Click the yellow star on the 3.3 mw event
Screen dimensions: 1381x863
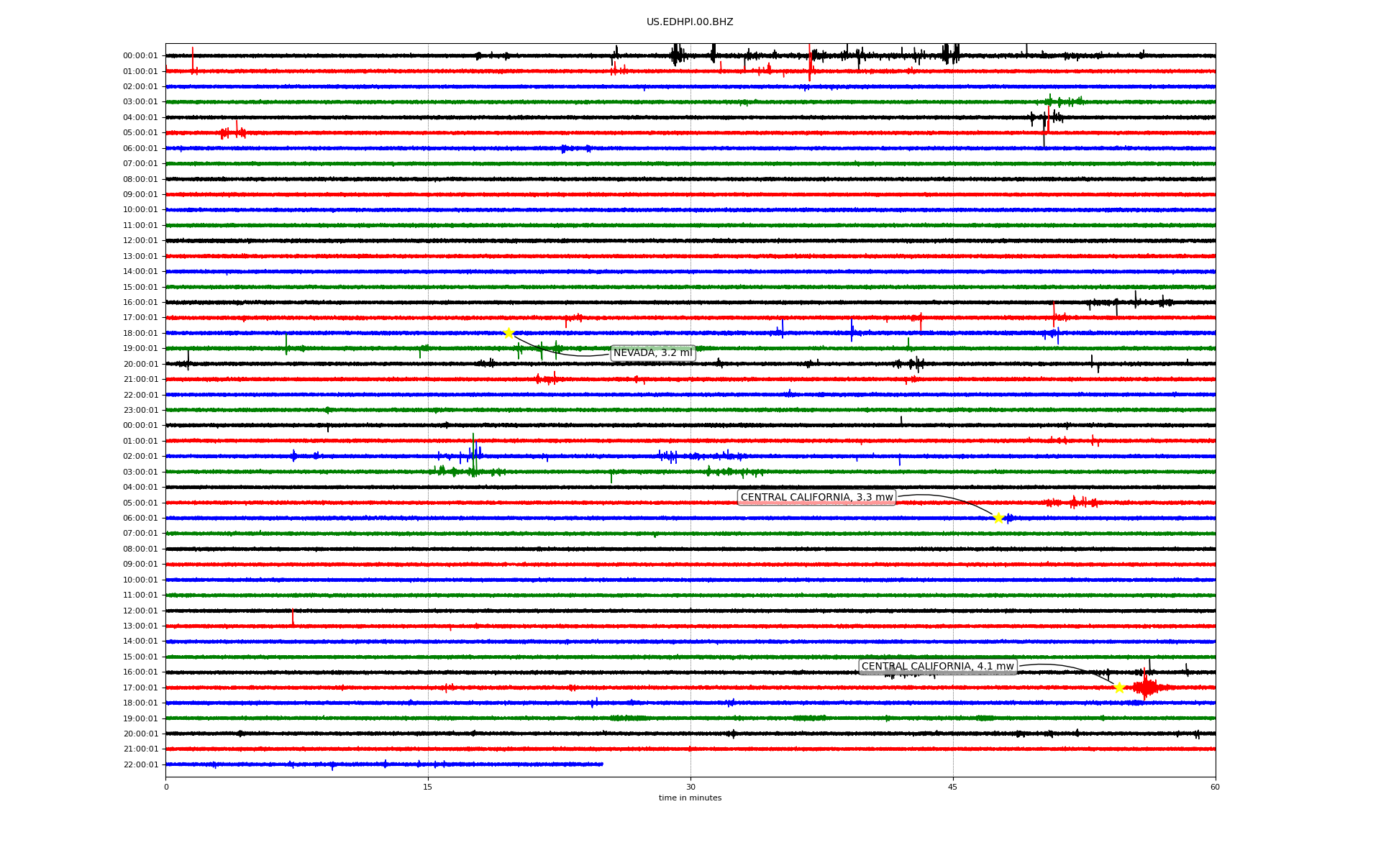click(998, 518)
